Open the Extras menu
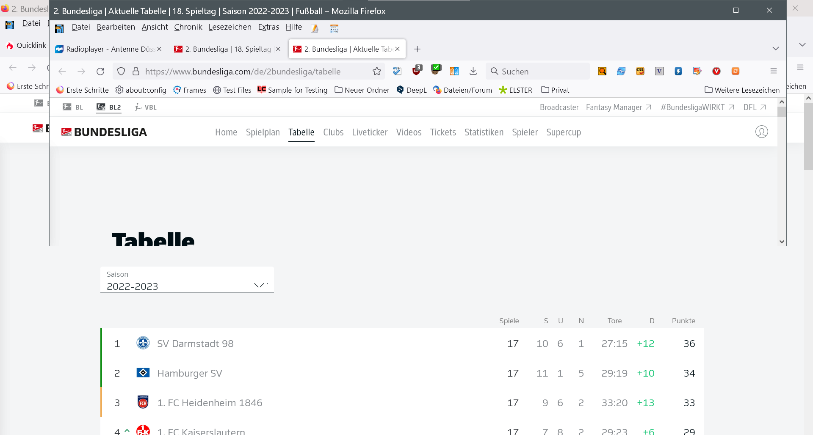The width and height of the screenshot is (813, 435). pos(269,27)
